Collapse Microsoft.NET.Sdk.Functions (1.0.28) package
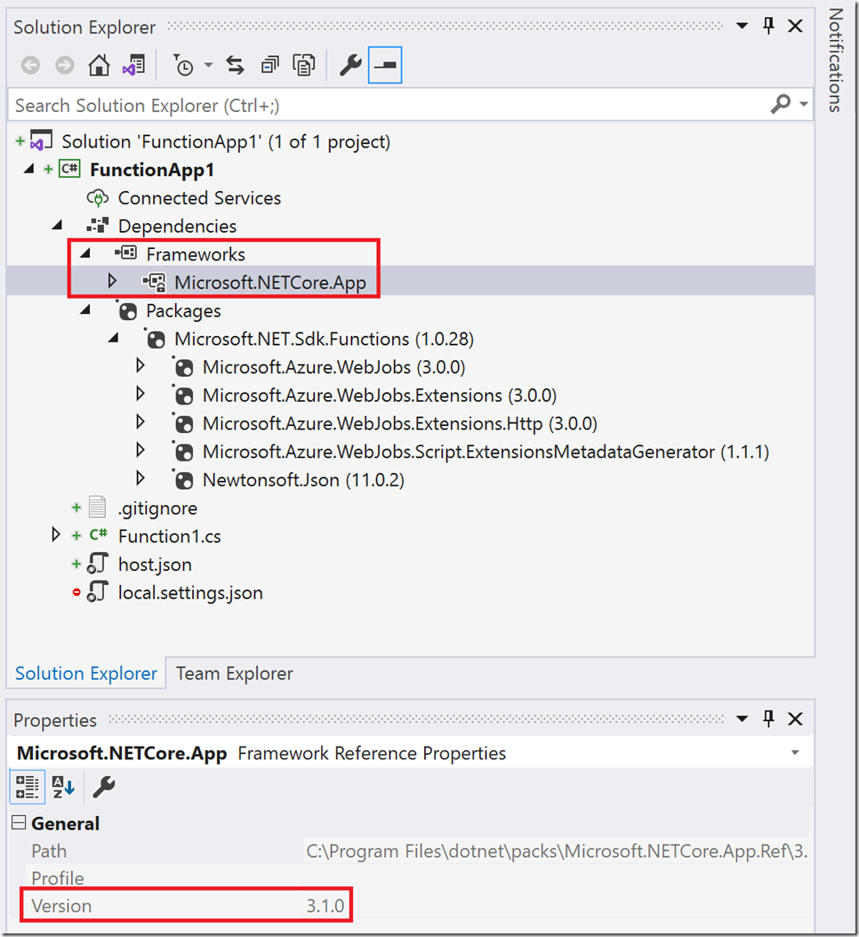 113,338
